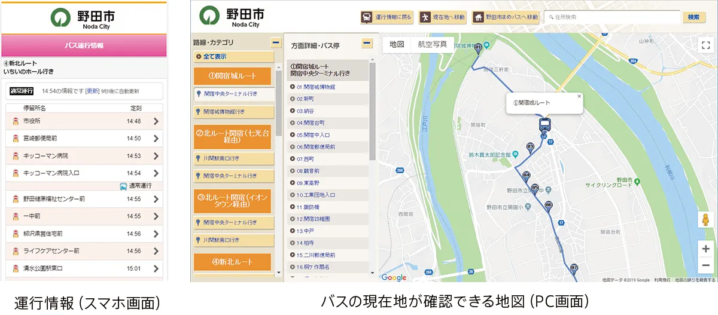This screenshot has width=718, height=315.
Task: Click Noda City logo on PC screen
Action: pyautogui.click(x=232, y=17)
